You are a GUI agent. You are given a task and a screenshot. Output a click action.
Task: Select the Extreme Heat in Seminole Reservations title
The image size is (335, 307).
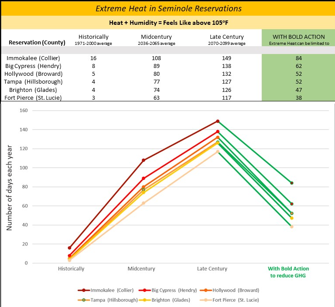point(167,8)
